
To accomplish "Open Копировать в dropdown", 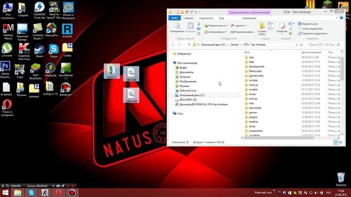I will [215, 32].
